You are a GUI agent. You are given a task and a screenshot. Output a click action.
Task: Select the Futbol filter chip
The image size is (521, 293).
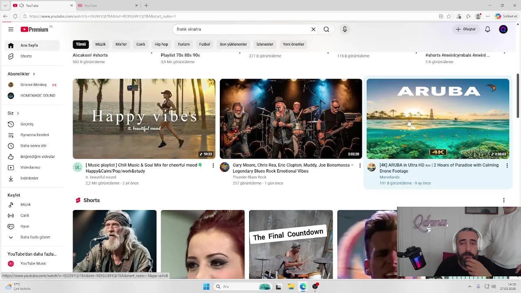coord(205,44)
